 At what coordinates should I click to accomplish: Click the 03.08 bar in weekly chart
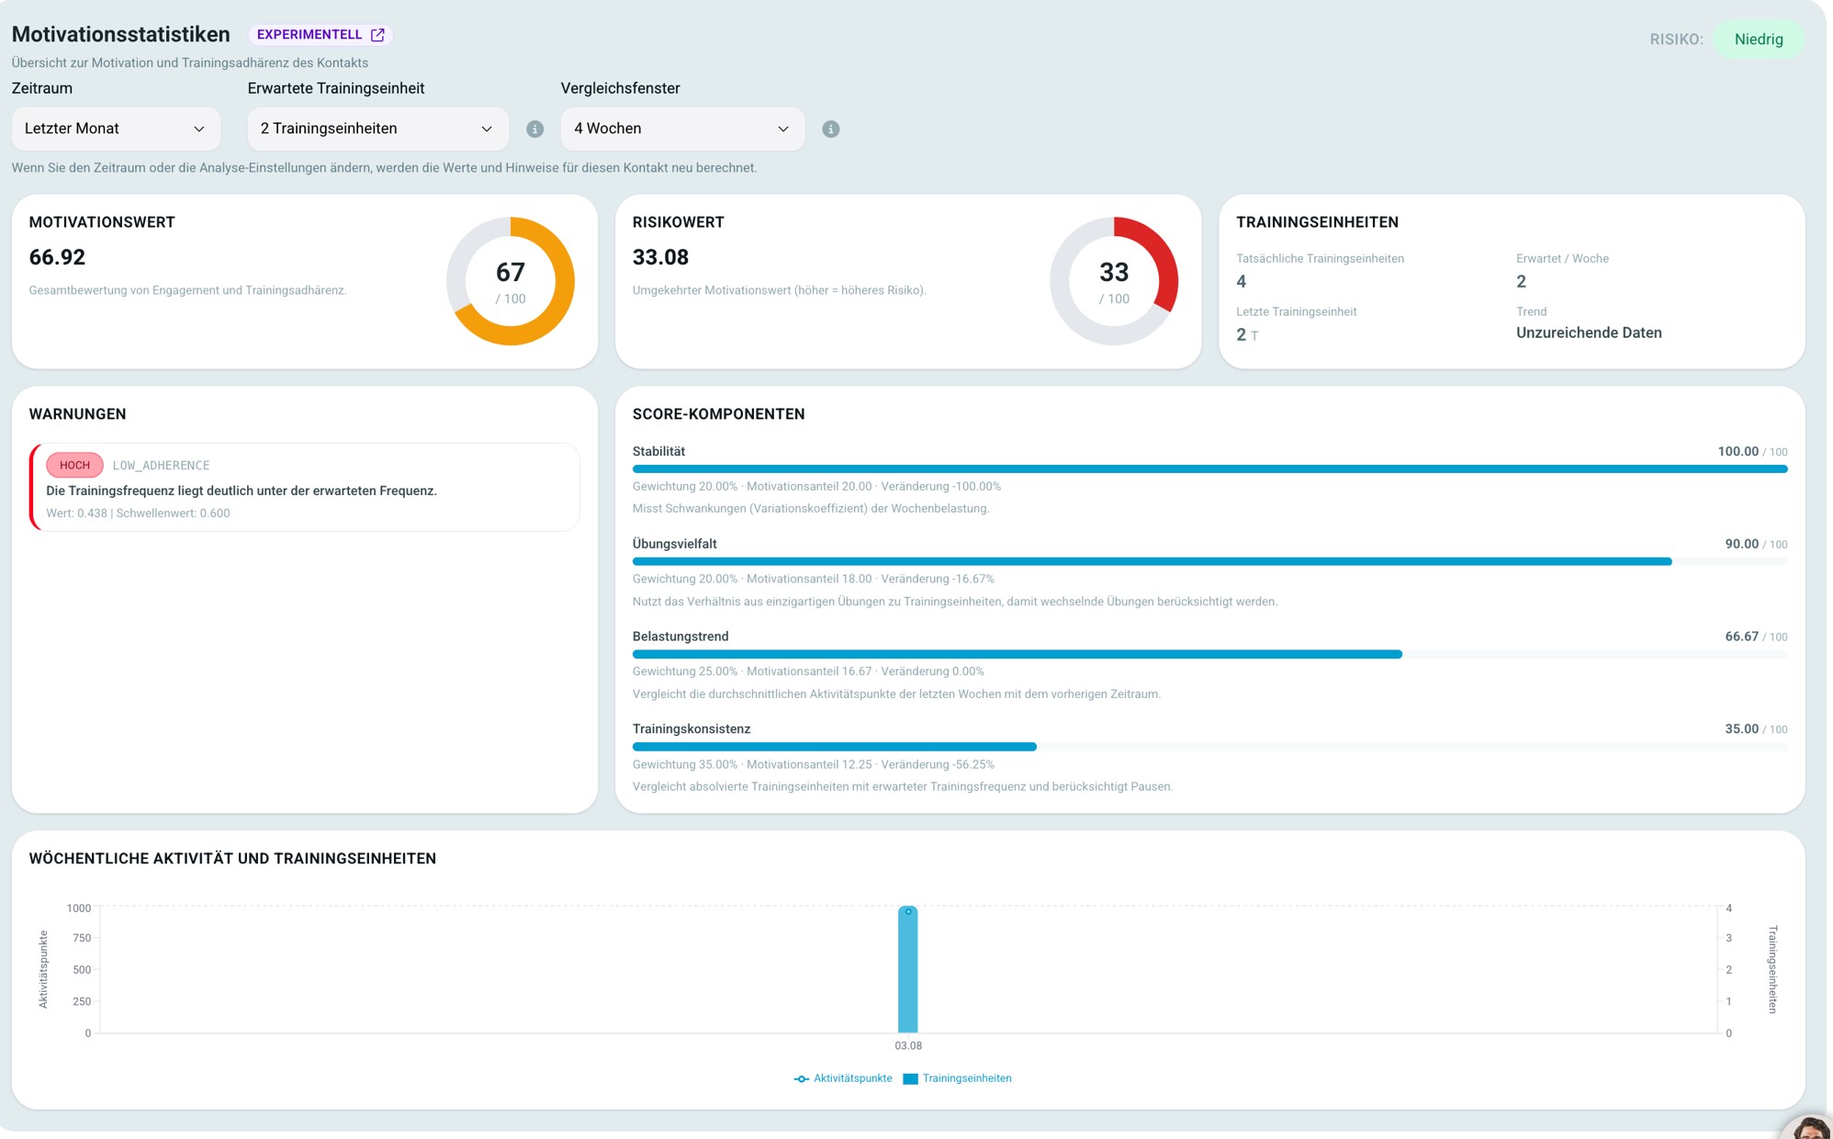pyautogui.click(x=907, y=970)
